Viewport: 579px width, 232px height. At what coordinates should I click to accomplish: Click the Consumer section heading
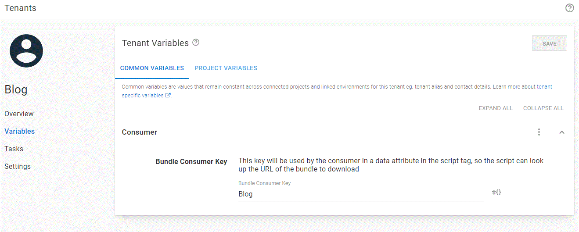pos(139,132)
